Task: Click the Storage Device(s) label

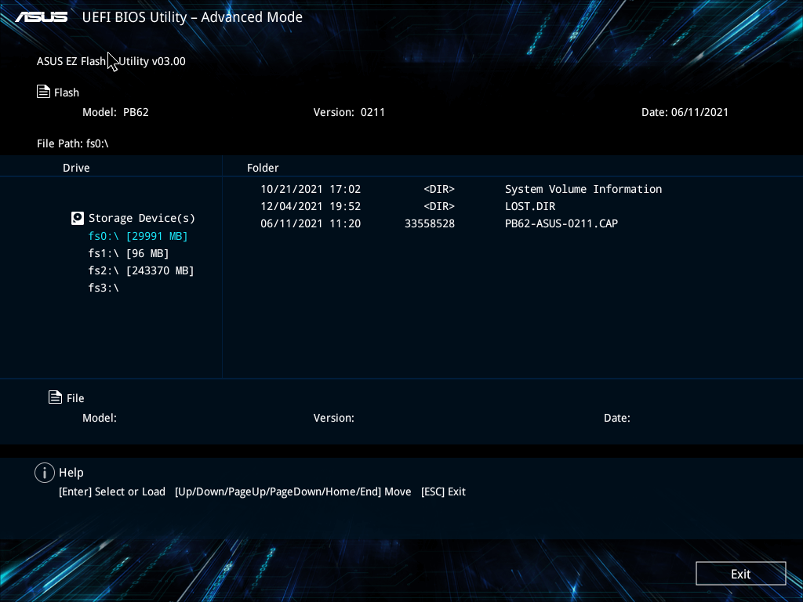Action: (x=142, y=218)
